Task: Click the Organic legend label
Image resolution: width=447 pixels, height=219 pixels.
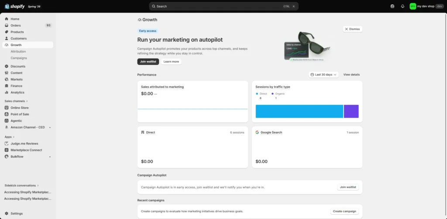Action: [280, 94]
